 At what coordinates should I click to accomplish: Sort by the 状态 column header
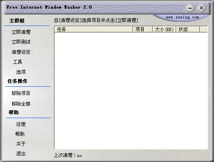[188, 29]
